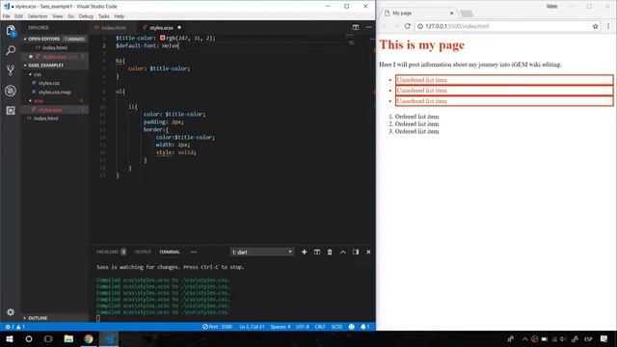Open Task View on the taskbar
Viewport: 617px width, 347px height.
click(x=48, y=338)
